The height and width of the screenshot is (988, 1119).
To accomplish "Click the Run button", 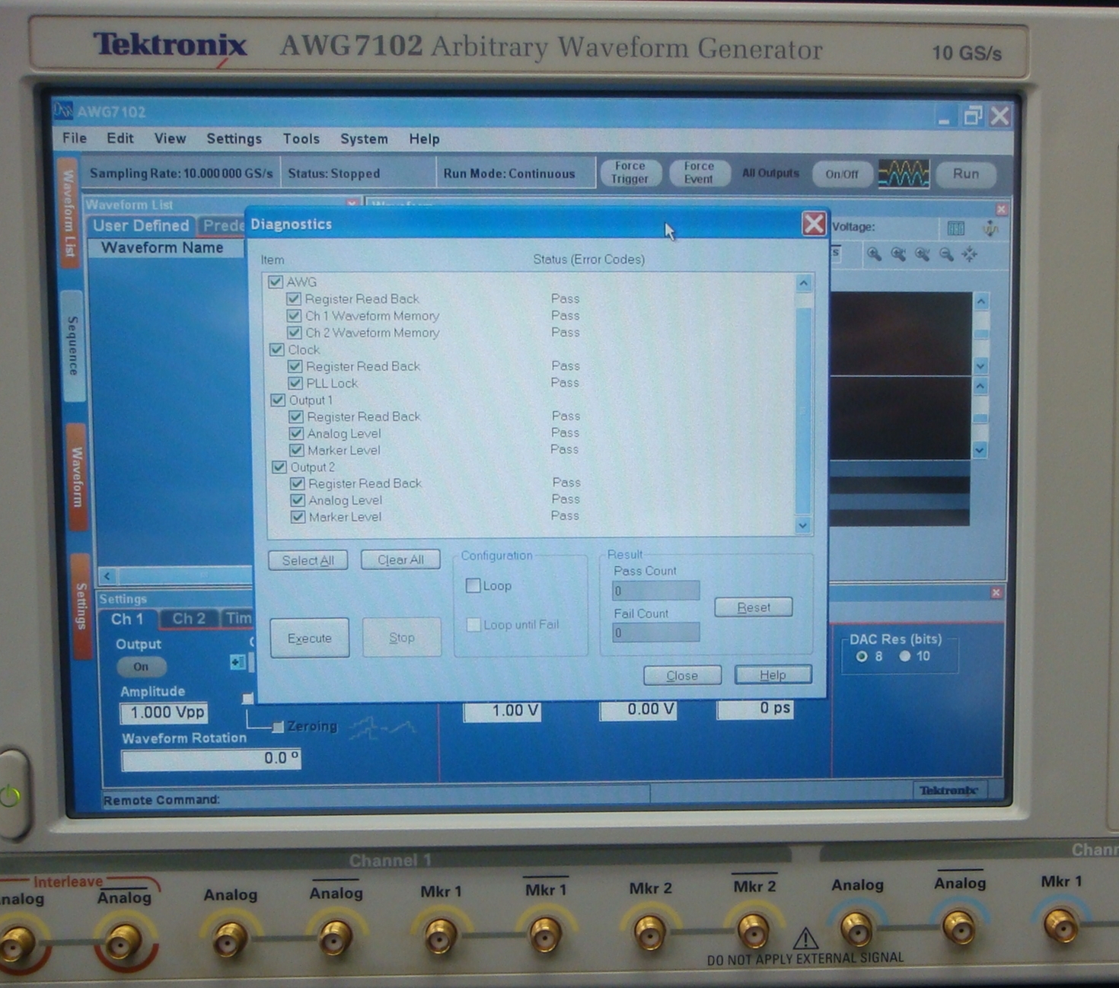I will click(x=966, y=174).
